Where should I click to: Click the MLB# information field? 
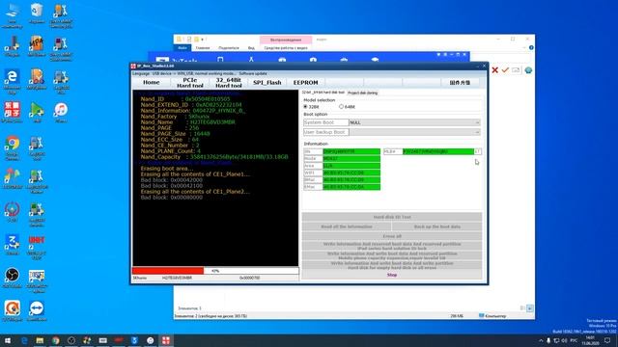438,151
